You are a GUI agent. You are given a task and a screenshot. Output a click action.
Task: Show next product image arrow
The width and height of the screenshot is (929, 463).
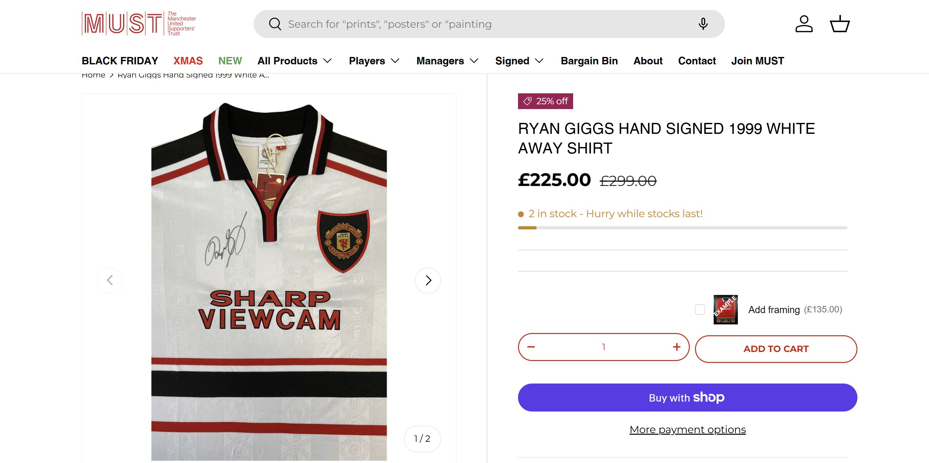pos(428,281)
